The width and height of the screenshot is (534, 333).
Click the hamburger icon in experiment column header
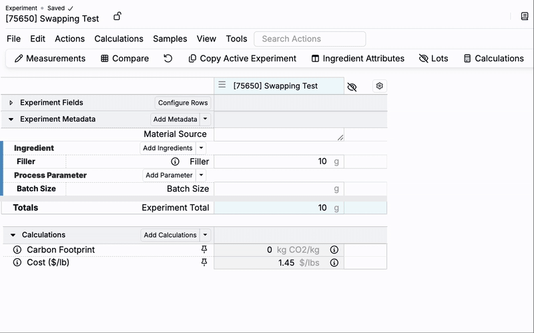click(x=222, y=85)
